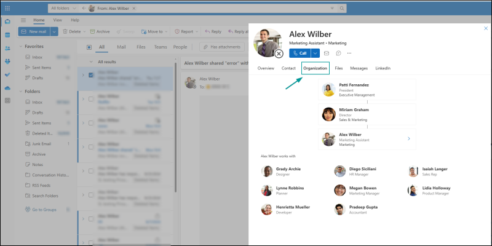492x246 pixels.
Task: Open Patti Fernandez org card
Action: click(x=367, y=90)
